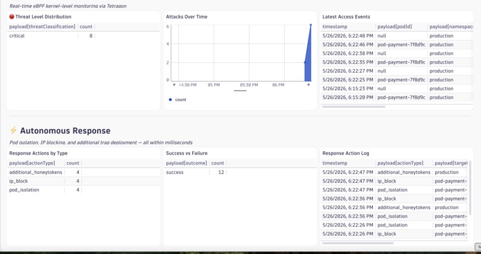
Task: Sort Threat Level Distribution by count header
Action: pos(86,27)
